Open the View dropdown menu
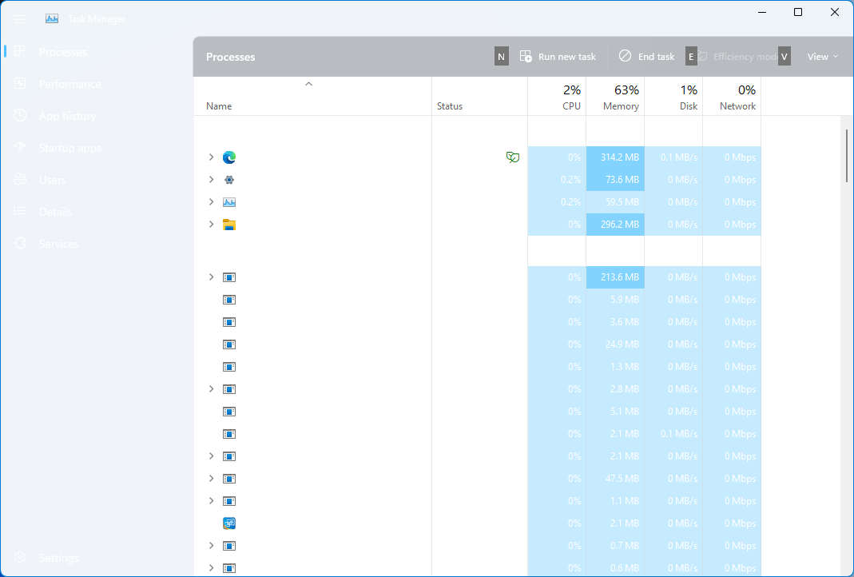854x577 pixels. tap(822, 57)
